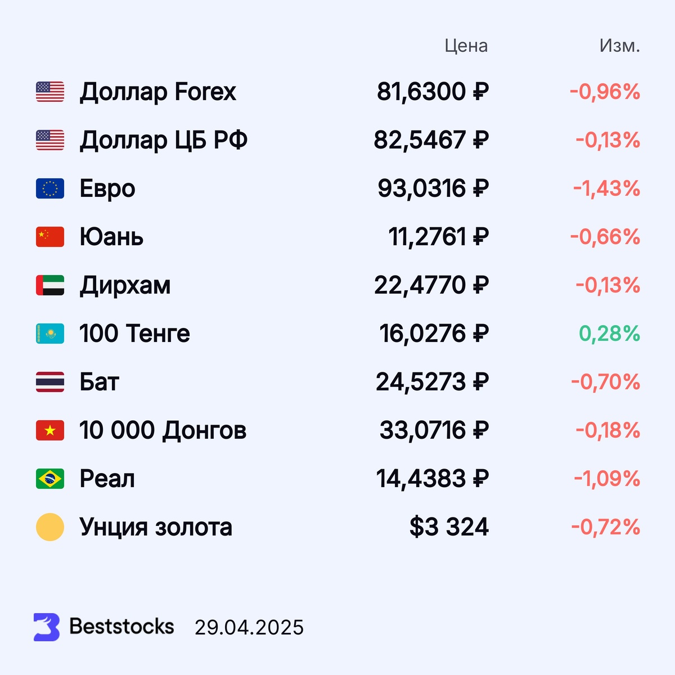
Task: Click the US flag beside Доллар Forex
Action: pyautogui.click(x=50, y=92)
